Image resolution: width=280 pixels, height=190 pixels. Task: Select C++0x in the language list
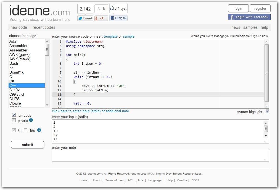[x=15, y=90]
